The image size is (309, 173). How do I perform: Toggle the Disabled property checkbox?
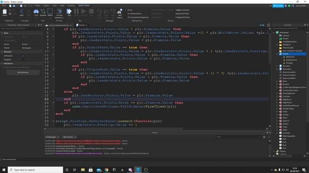[23, 60]
